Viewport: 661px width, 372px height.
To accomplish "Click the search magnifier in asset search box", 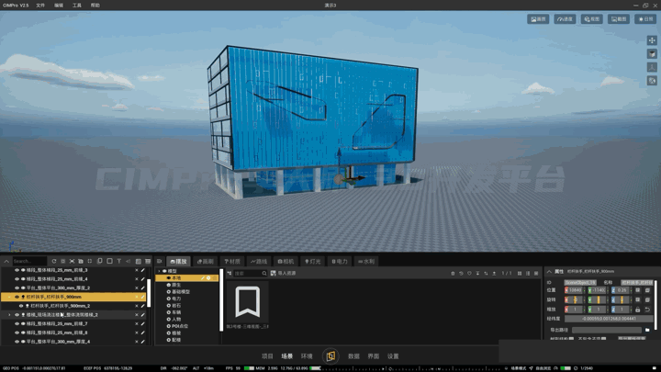I will tap(264, 274).
